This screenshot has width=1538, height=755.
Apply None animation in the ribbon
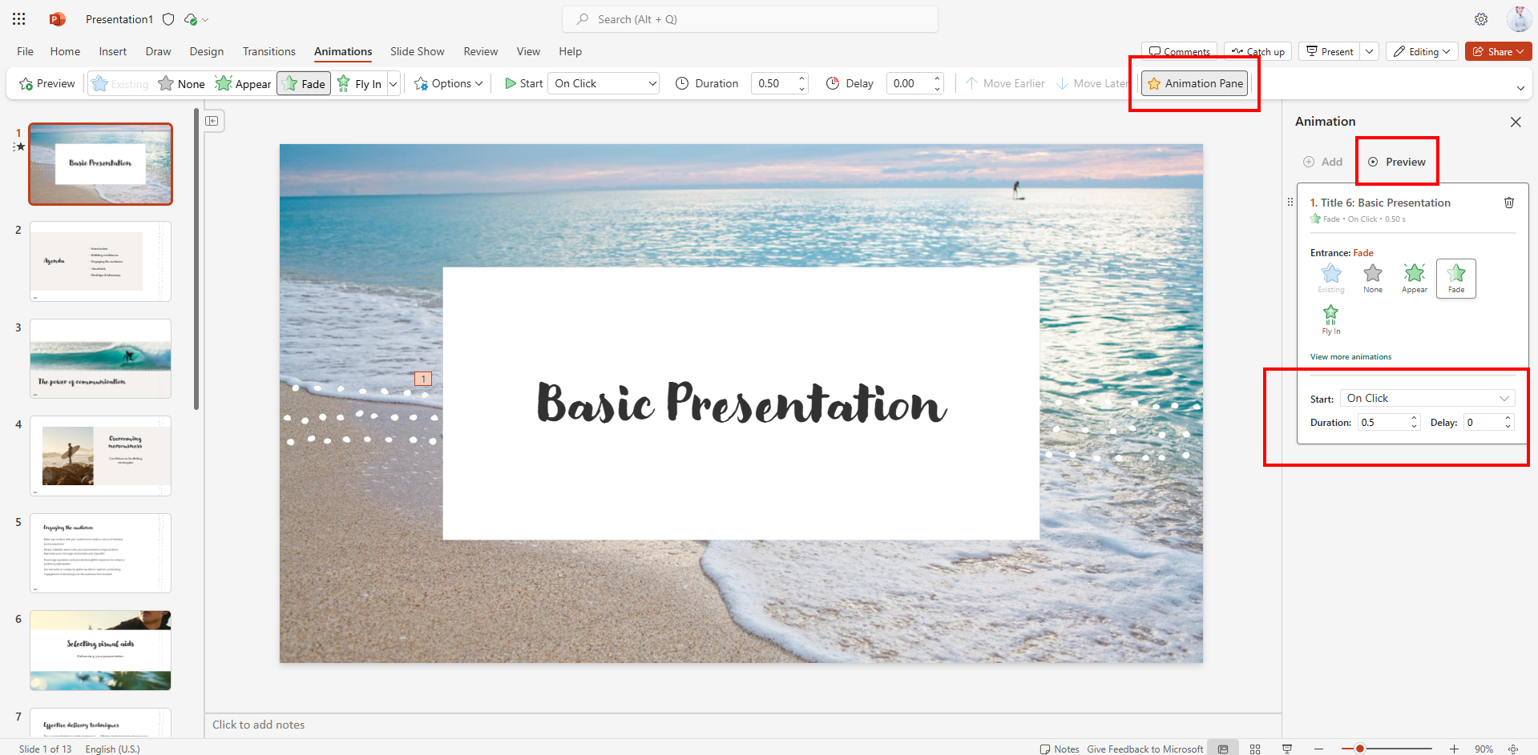182,83
